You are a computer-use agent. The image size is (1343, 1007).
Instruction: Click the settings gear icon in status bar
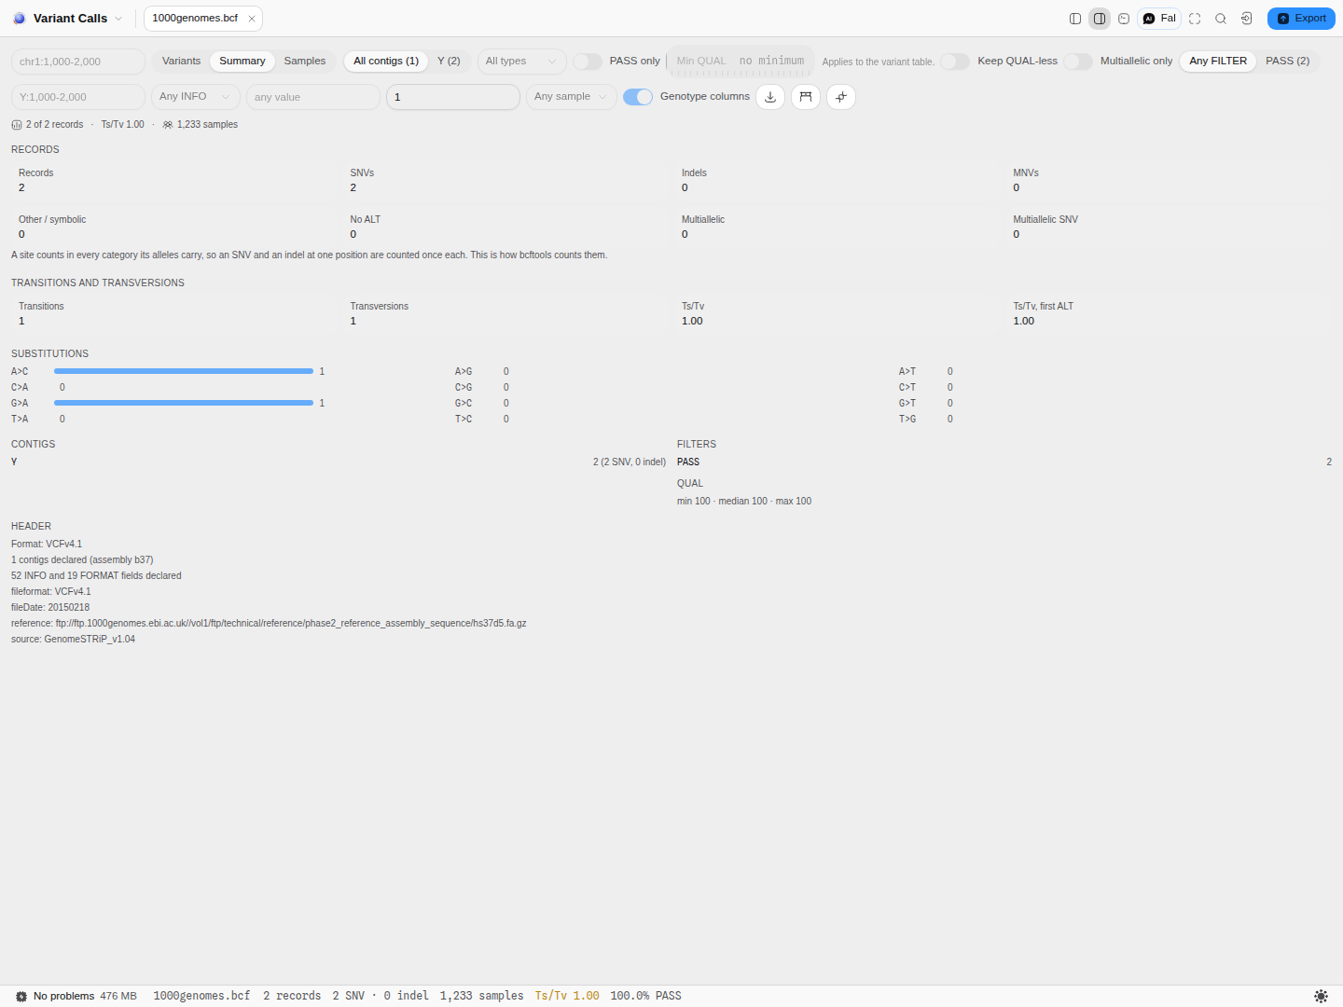click(x=21, y=997)
